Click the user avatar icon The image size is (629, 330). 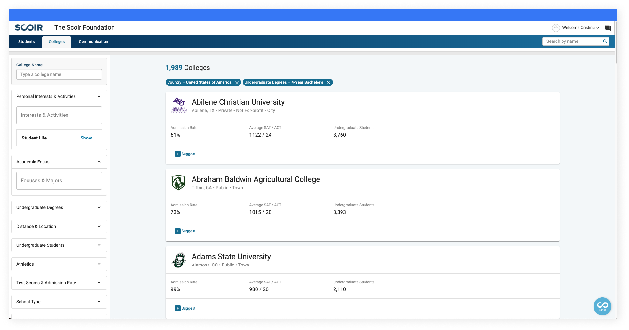click(556, 28)
